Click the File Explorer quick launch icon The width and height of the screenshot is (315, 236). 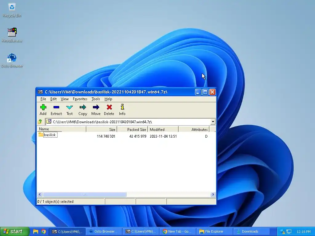pos(36,232)
